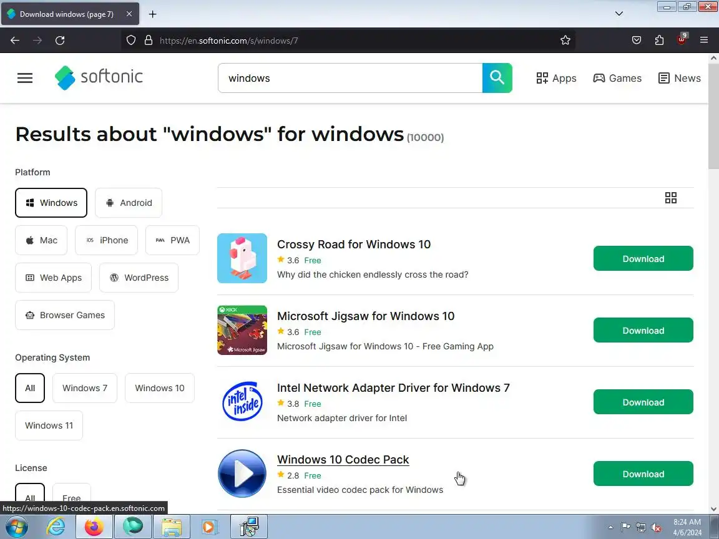Reload the page using refresh icon
This screenshot has width=719, height=539.
click(x=60, y=41)
